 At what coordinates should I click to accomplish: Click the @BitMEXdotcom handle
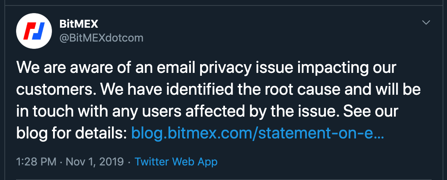(101, 38)
